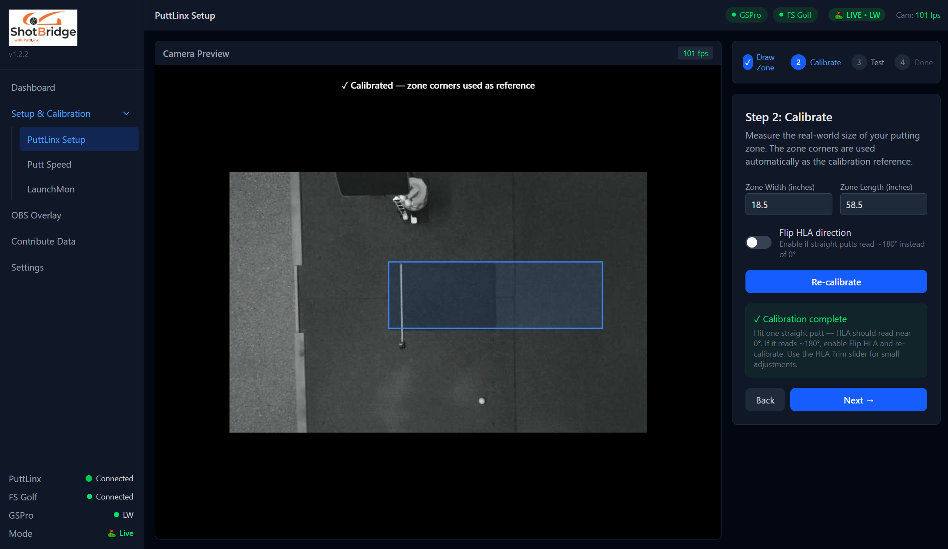Viewport: 948px width, 549px height.
Task: Enable the Flip HLA direction toggle
Action: [x=758, y=242]
